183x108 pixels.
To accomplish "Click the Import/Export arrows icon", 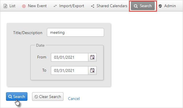I will [55, 6].
